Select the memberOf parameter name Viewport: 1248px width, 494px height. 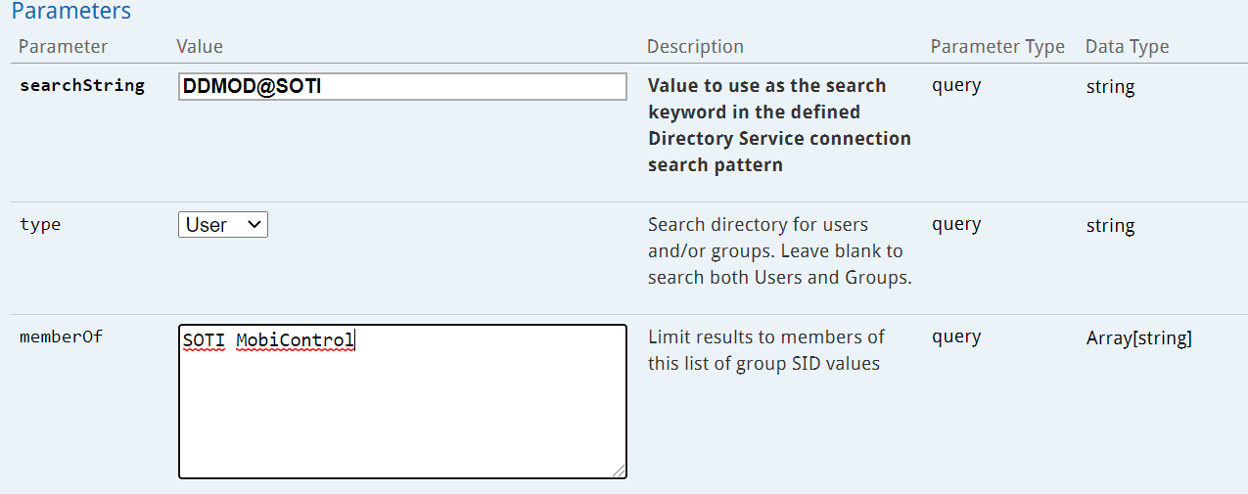click(x=61, y=337)
